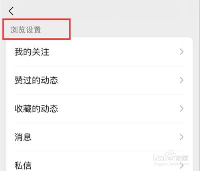Expand the chevron beside 赞过的动态
This screenshot has height=171, width=200.
coord(182,80)
